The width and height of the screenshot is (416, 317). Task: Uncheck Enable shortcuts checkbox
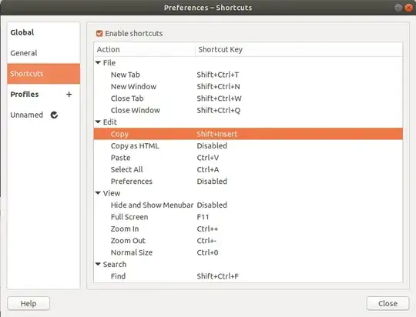[x=99, y=33]
